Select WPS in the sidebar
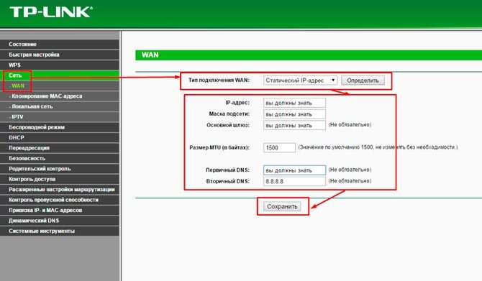The height and width of the screenshot is (281, 482). (x=60, y=65)
